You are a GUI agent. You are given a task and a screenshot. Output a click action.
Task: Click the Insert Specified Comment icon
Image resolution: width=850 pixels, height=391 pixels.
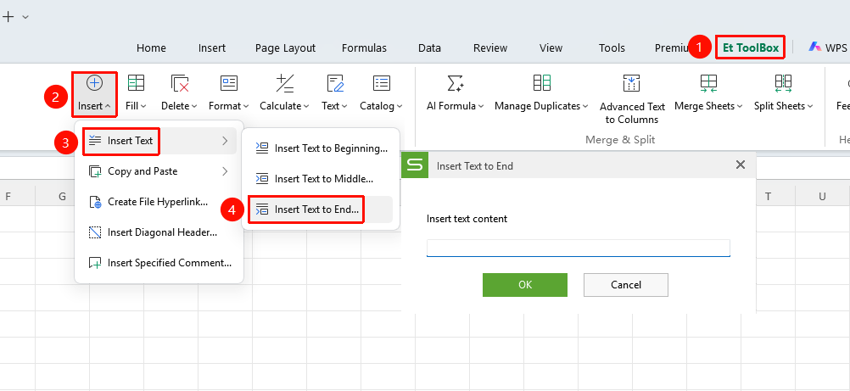pos(95,263)
